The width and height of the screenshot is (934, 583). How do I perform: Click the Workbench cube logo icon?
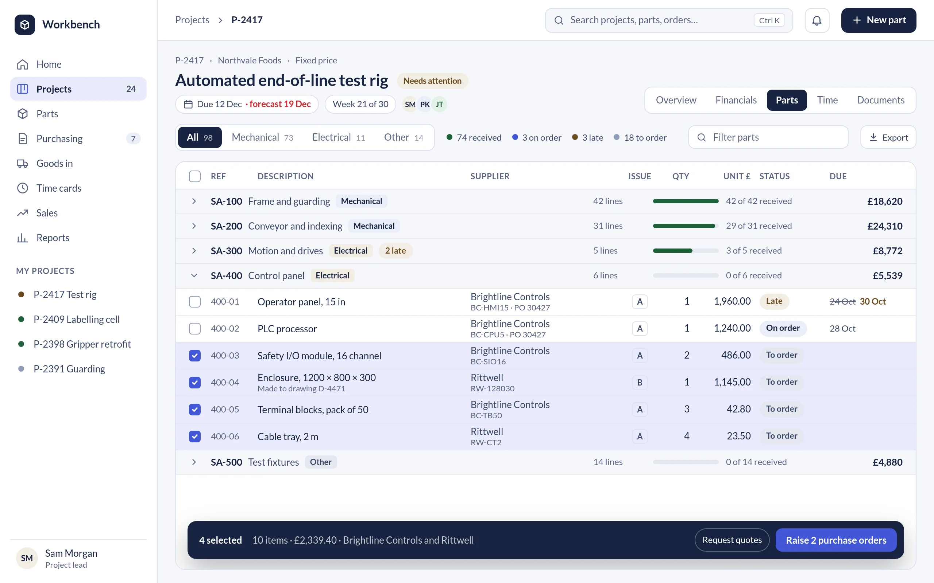[x=25, y=24]
